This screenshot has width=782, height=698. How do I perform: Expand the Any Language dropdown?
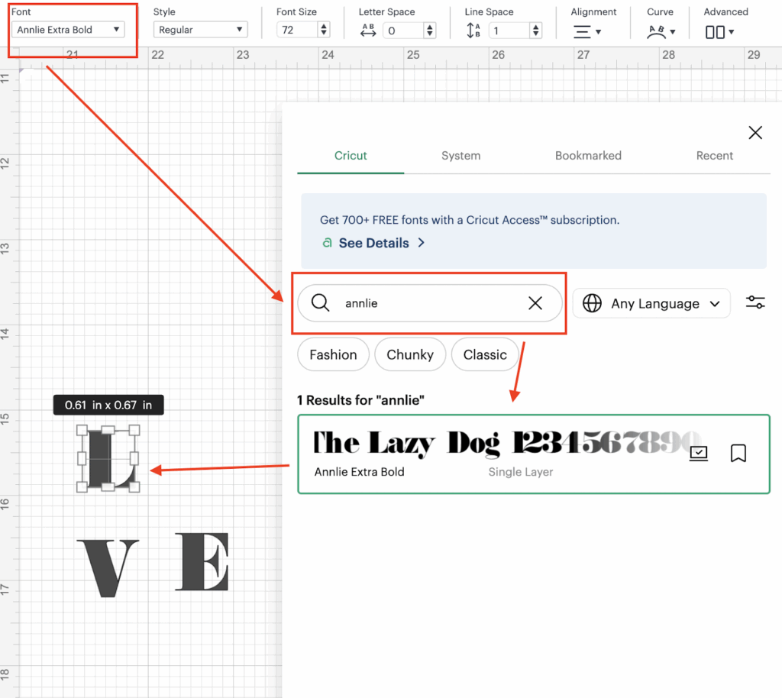tap(651, 303)
